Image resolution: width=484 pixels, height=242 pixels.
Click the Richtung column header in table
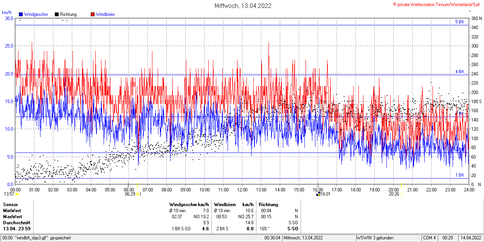pyautogui.click(x=268, y=205)
